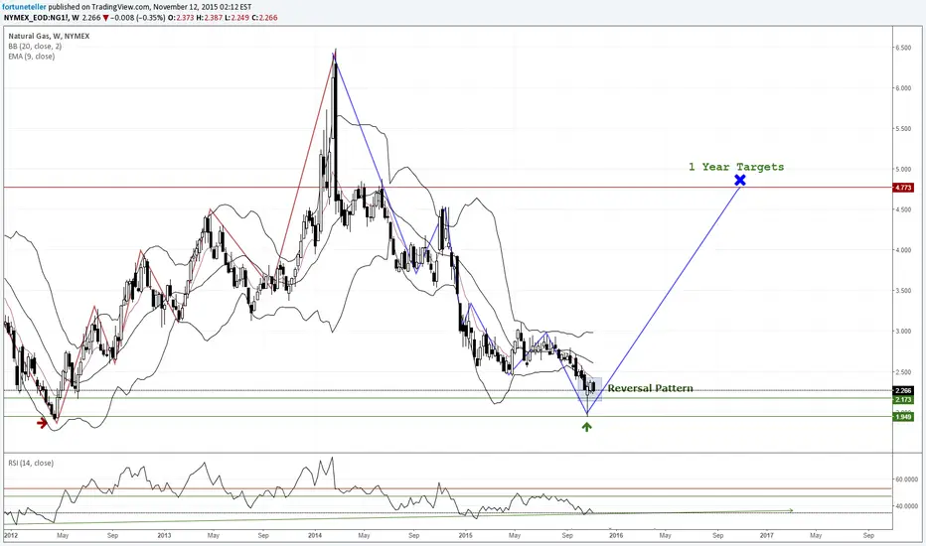Click the green 2.173 price label
Viewport: 926px width, 546px height.
point(903,400)
